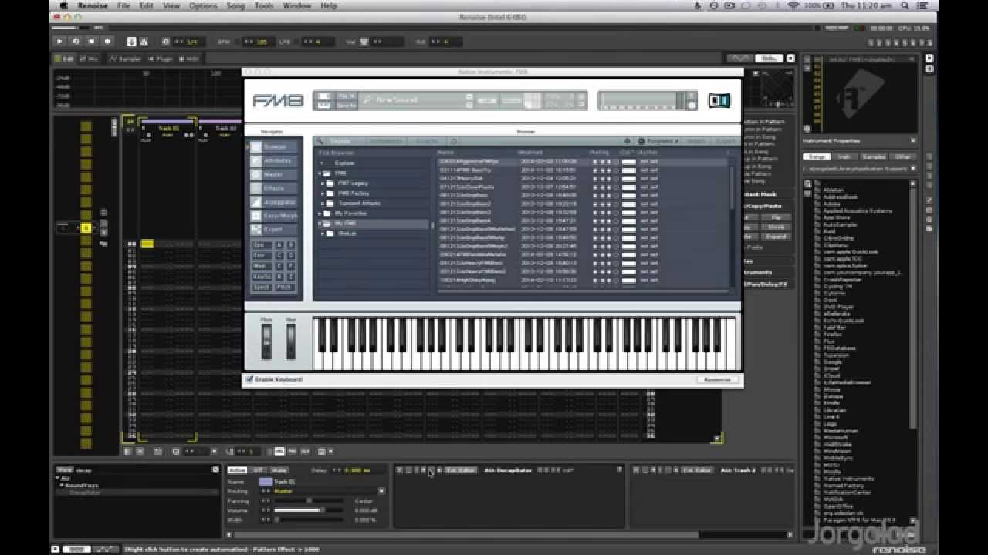Select the Ableton folder in disk browser
The height and width of the screenshot is (555, 988).
click(833, 190)
